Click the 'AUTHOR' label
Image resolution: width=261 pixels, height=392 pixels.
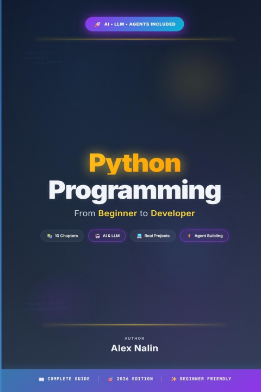click(135, 338)
